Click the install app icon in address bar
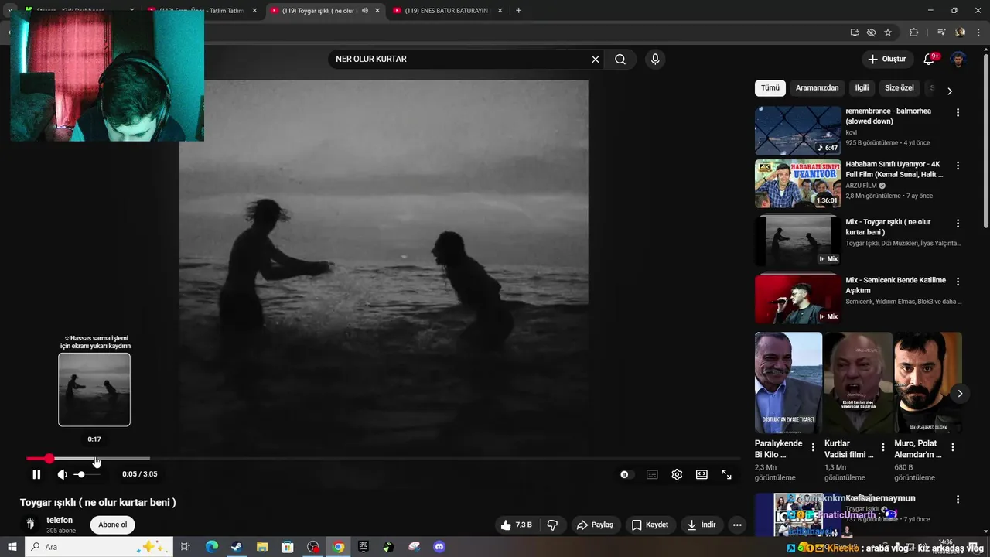This screenshot has height=557, width=990. pos(855,32)
